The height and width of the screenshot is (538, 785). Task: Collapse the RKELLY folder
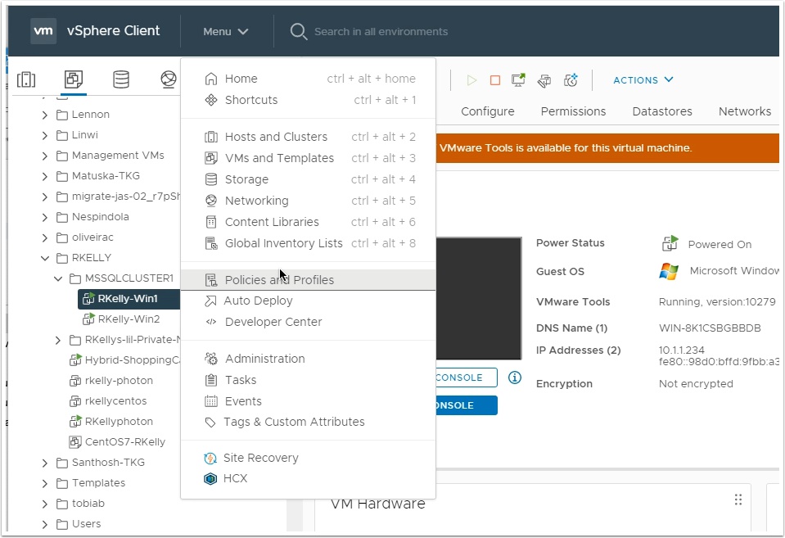(x=45, y=258)
